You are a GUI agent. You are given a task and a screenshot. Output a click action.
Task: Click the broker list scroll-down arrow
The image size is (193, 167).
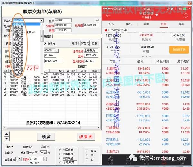pos(42,74)
